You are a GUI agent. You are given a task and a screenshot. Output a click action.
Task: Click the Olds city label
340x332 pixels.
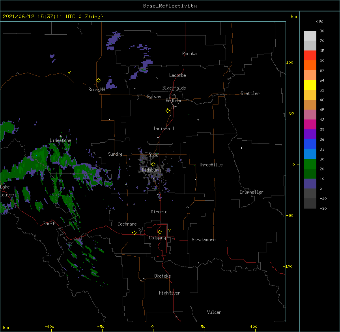coord(153,155)
